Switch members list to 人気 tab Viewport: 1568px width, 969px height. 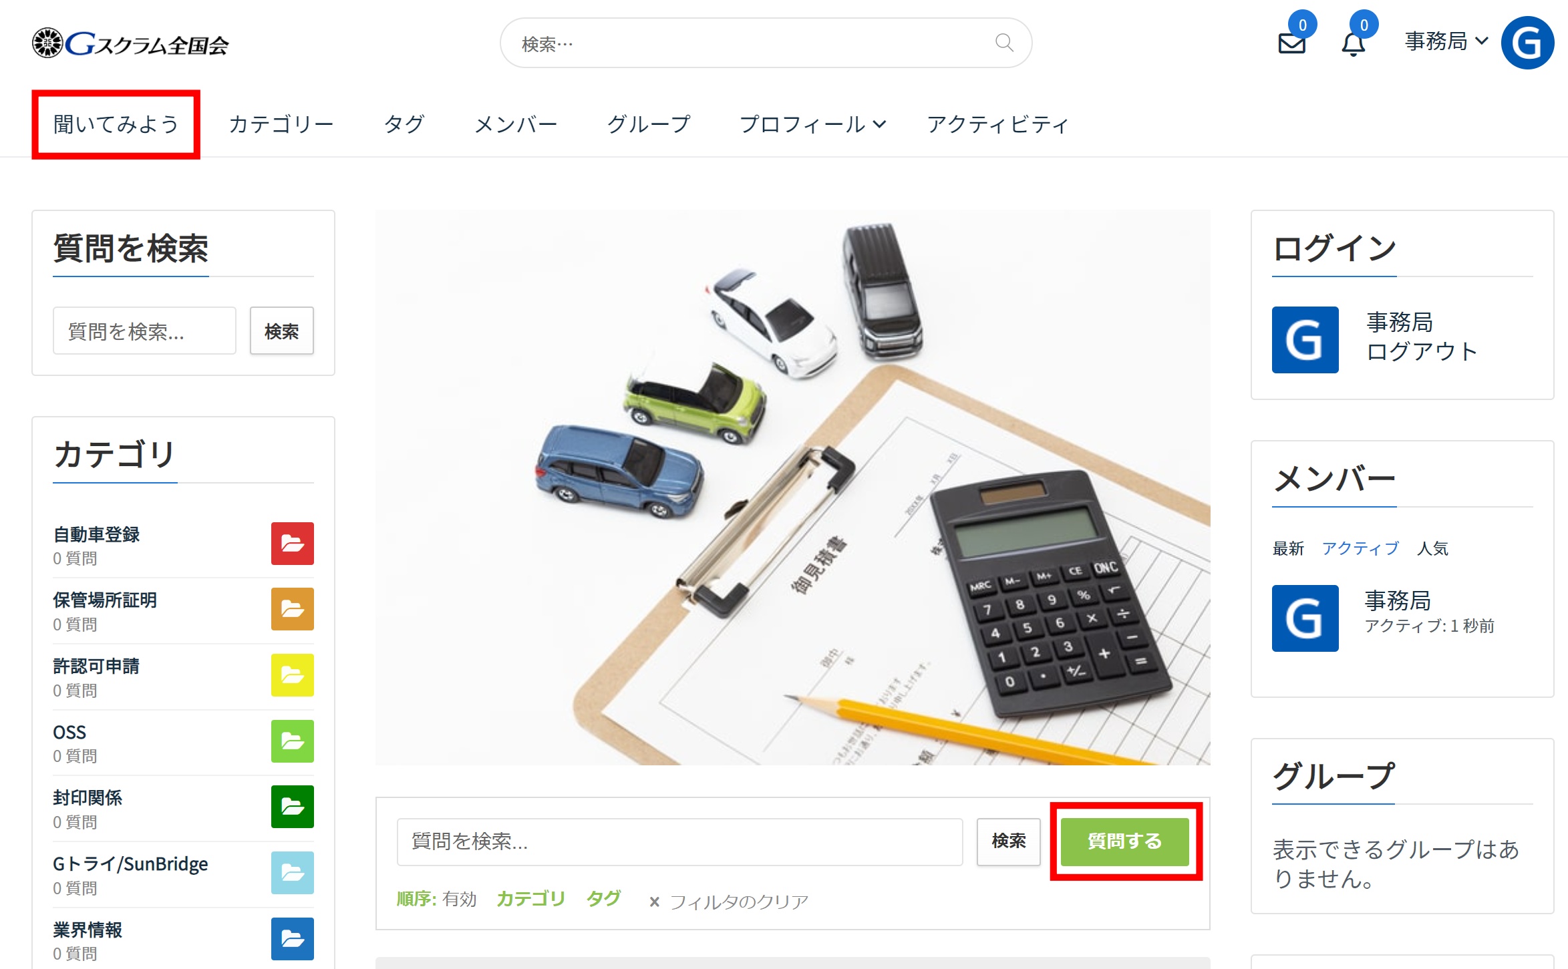(x=1432, y=548)
